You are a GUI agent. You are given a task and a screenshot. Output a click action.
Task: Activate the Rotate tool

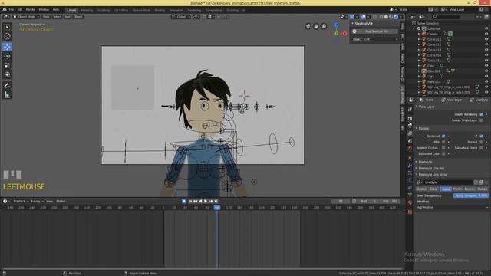pos(7,56)
